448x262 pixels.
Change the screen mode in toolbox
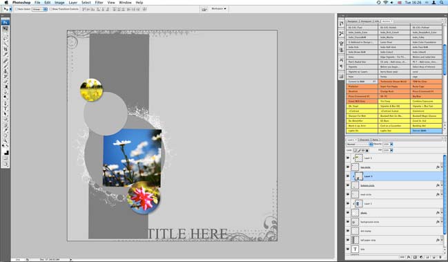click(x=6, y=164)
